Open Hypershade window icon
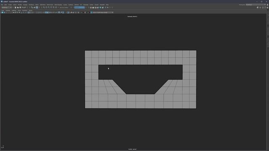 coord(100,8)
